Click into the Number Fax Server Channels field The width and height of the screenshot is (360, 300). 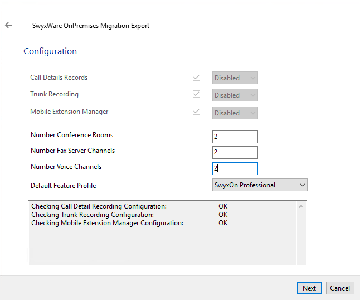click(235, 152)
